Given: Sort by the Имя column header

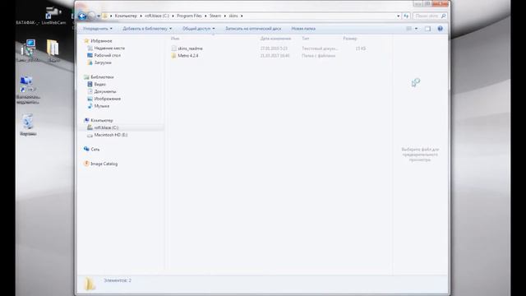Looking at the screenshot, I should click(x=175, y=39).
